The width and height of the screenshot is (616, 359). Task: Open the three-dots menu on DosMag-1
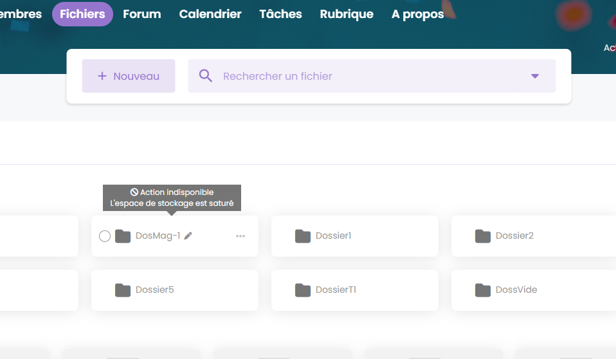(240, 236)
